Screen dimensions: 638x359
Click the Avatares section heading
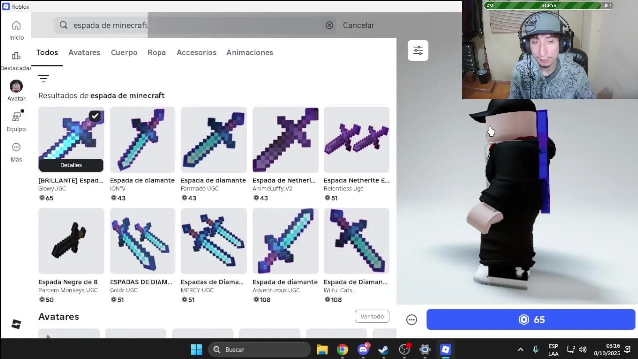(59, 317)
